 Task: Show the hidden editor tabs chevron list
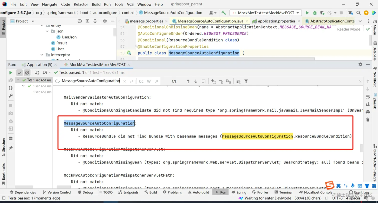coord(360,21)
